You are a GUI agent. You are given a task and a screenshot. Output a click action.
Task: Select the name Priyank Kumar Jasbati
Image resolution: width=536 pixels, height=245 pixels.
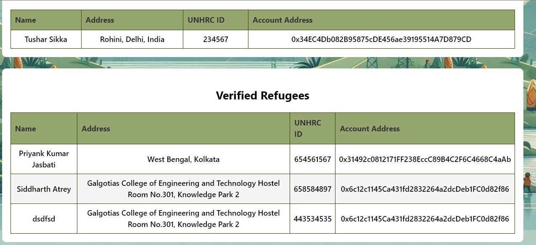pos(44,159)
